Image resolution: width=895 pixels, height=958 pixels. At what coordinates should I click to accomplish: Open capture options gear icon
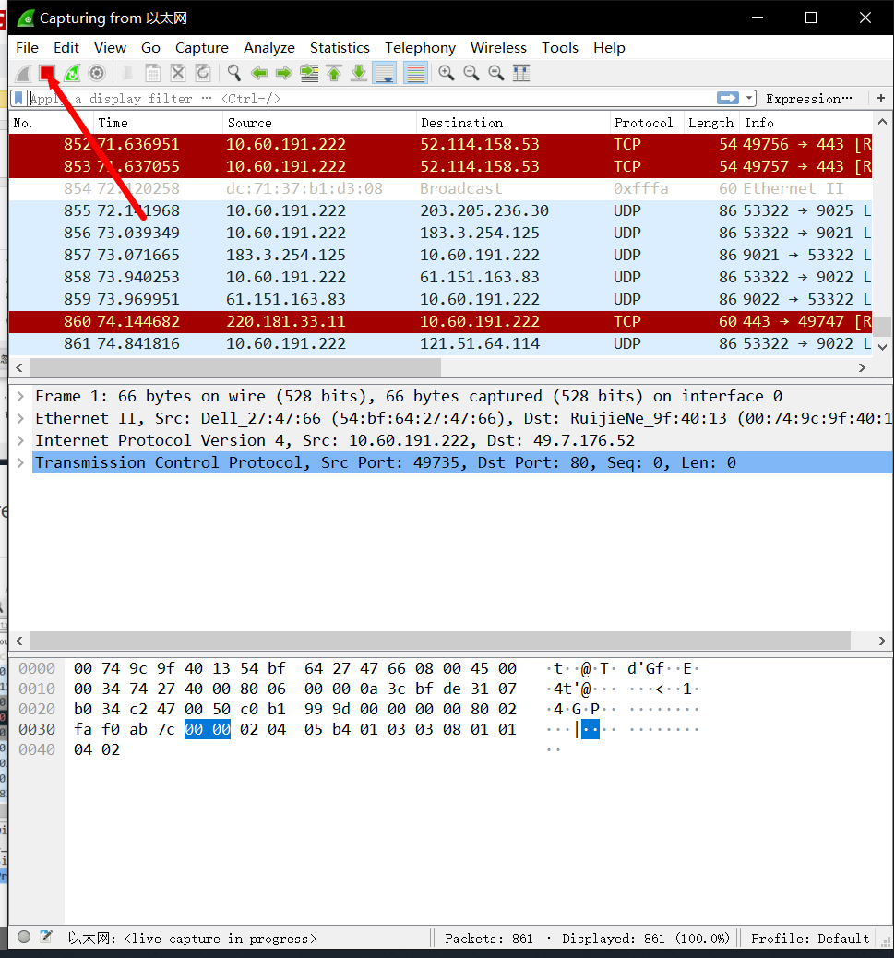click(x=97, y=73)
